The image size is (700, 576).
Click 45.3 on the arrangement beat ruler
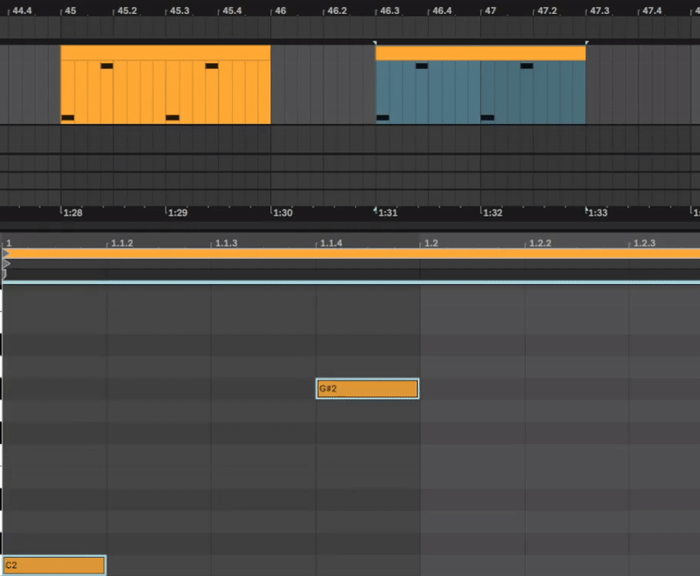click(179, 10)
